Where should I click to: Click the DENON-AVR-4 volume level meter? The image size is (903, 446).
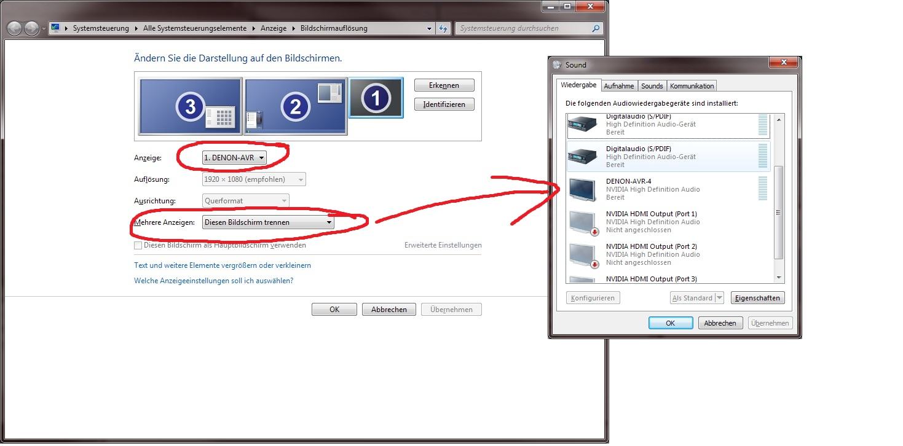(x=763, y=189)
